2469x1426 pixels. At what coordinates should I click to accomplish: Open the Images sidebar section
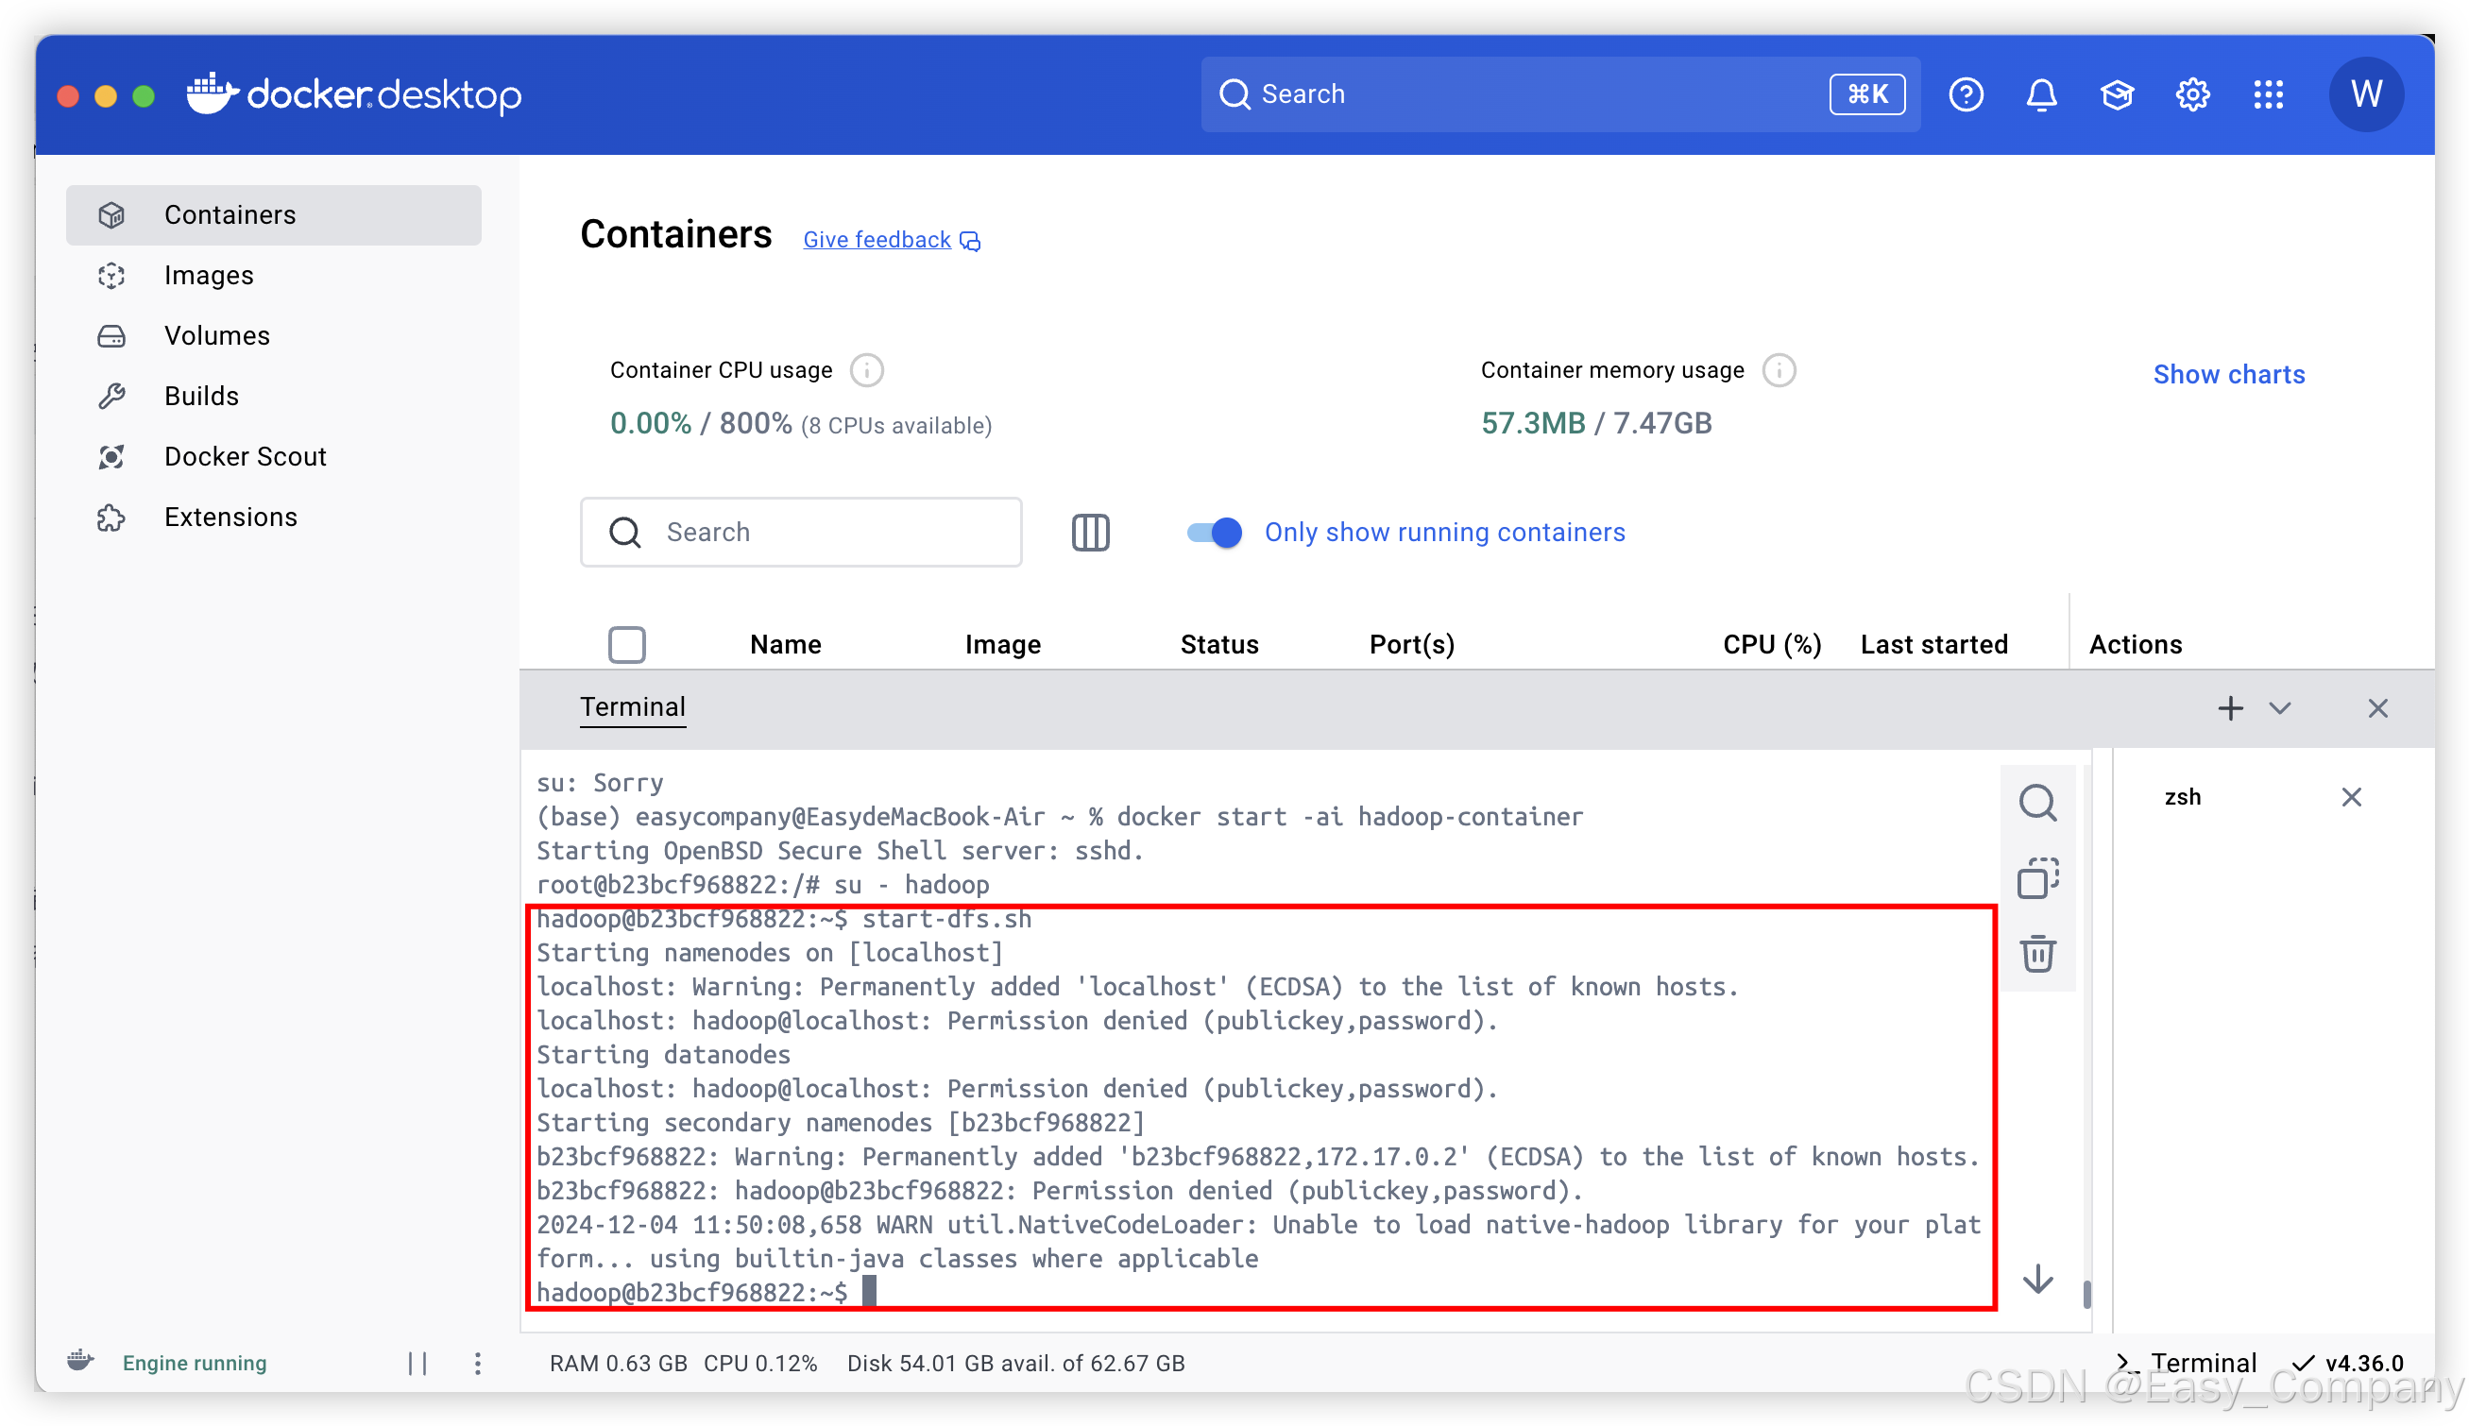(x=273, y=275)
